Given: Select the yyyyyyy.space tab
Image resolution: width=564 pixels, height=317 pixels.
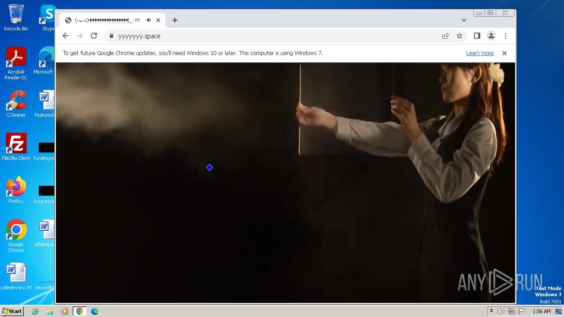Looking at the screenshot, I should point(112,20).
